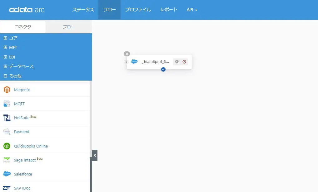This screenshot has width=318, height=192.
Task: Click the blue checkmark circle under the TeamSpirit connector
Action: (x=163, y=69)
